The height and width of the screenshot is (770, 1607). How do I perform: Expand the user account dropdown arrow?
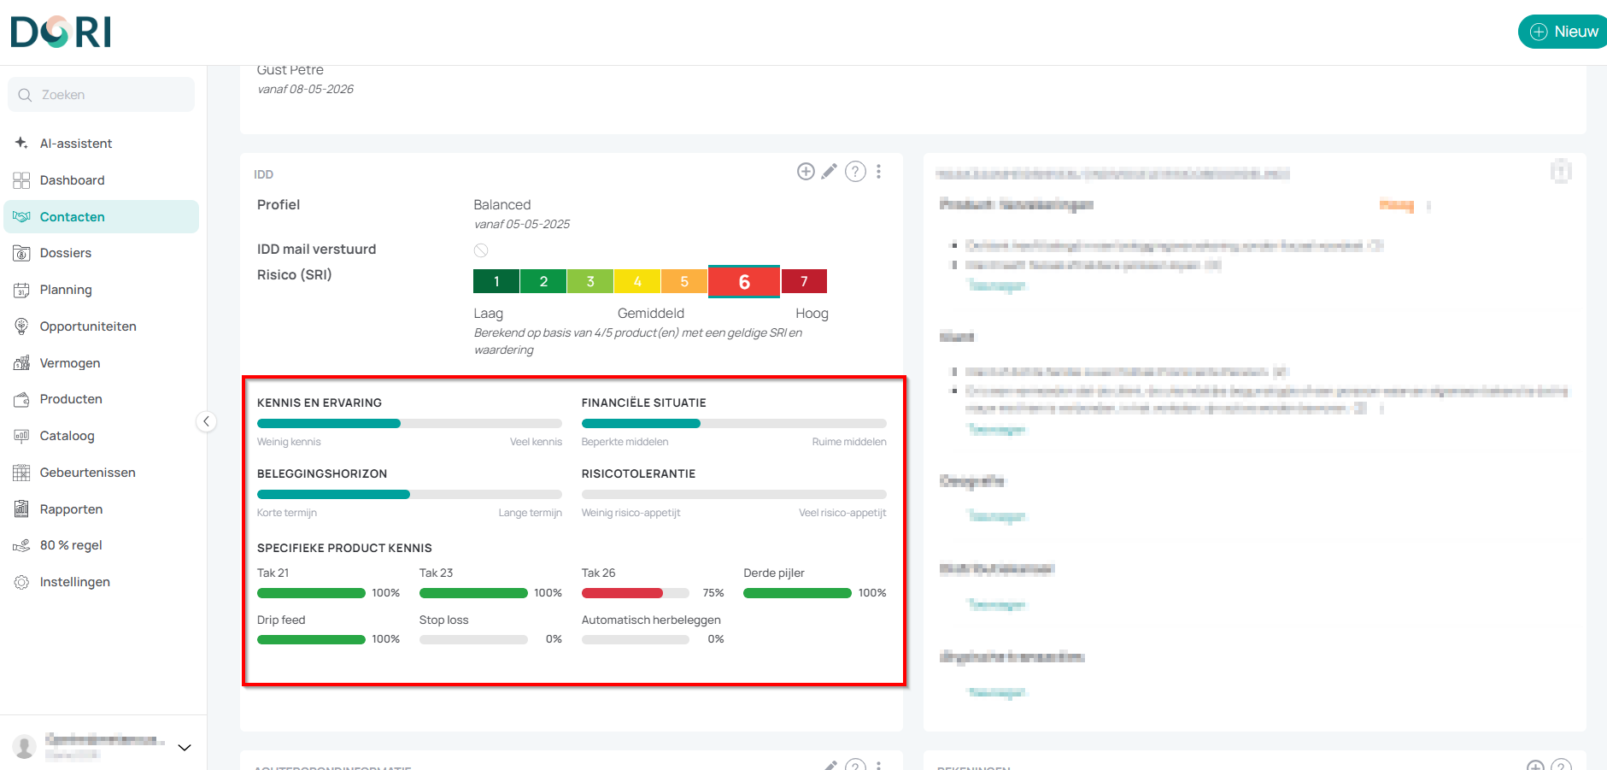[184, 748]
